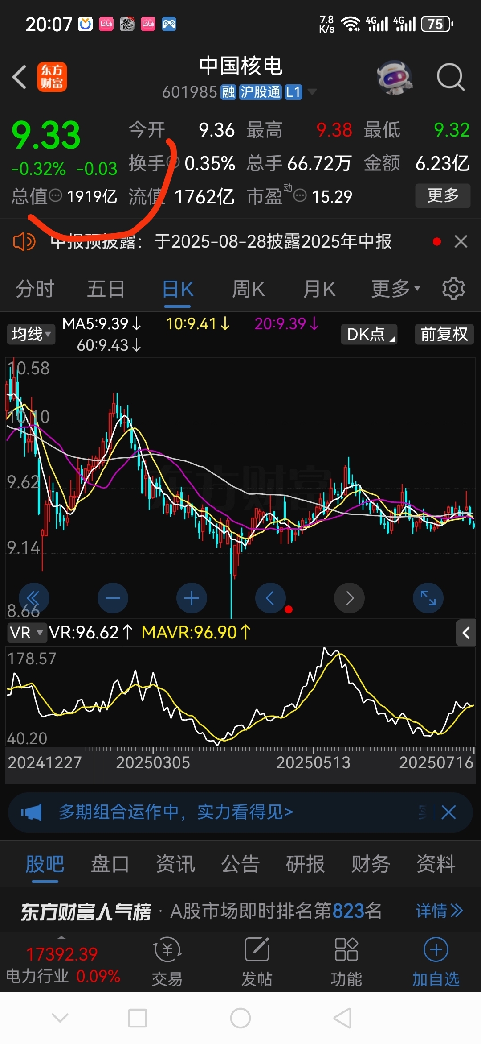481x1044 pixels.
Task: Move chart left with arrow button
Action: pyautogui.click(x=270, y=598)
